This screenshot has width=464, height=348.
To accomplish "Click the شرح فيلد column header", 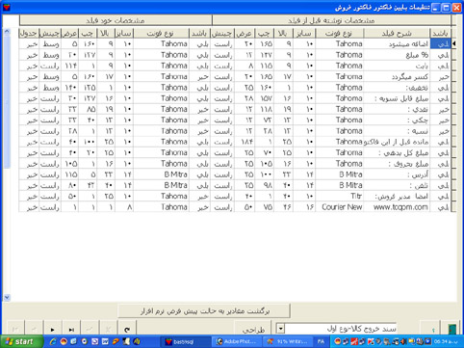I will pos(397,33).
